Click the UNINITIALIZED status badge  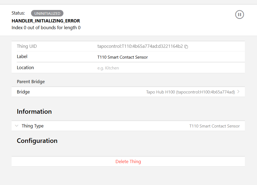[x=47, y=13]
